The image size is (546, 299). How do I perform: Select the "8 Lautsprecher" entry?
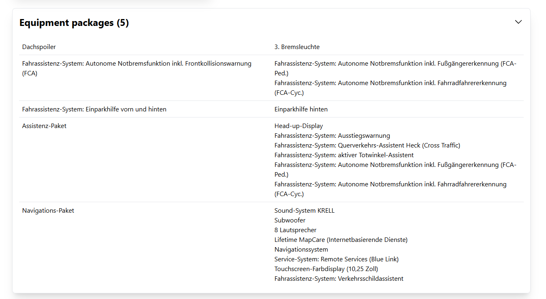(295, 230)
